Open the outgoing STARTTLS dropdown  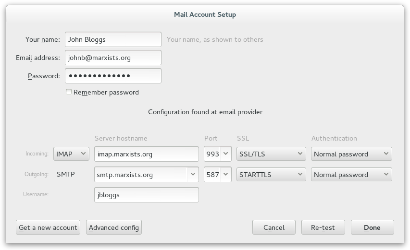point(271,175)
